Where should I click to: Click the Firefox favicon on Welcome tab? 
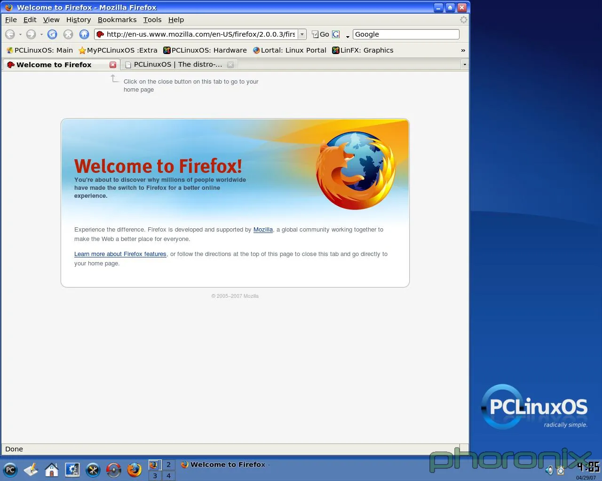tap(10, 65)
